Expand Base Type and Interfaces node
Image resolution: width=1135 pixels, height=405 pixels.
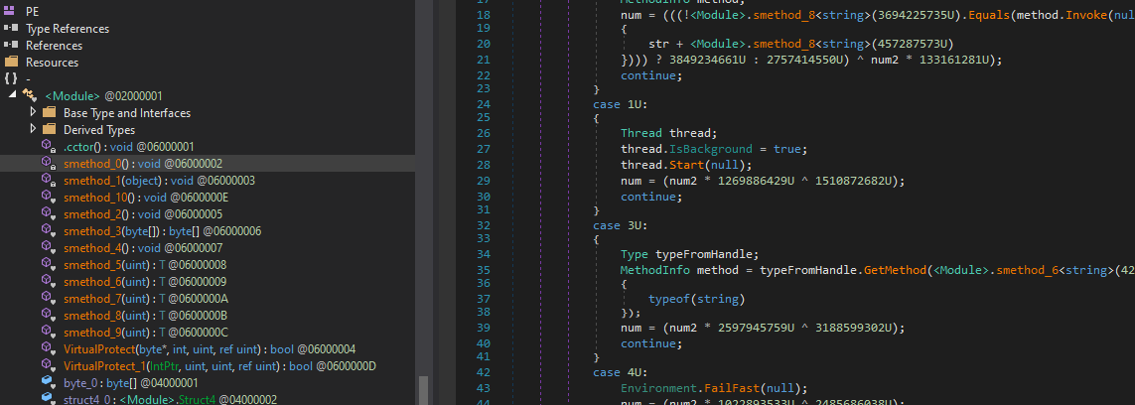point(33,112)
